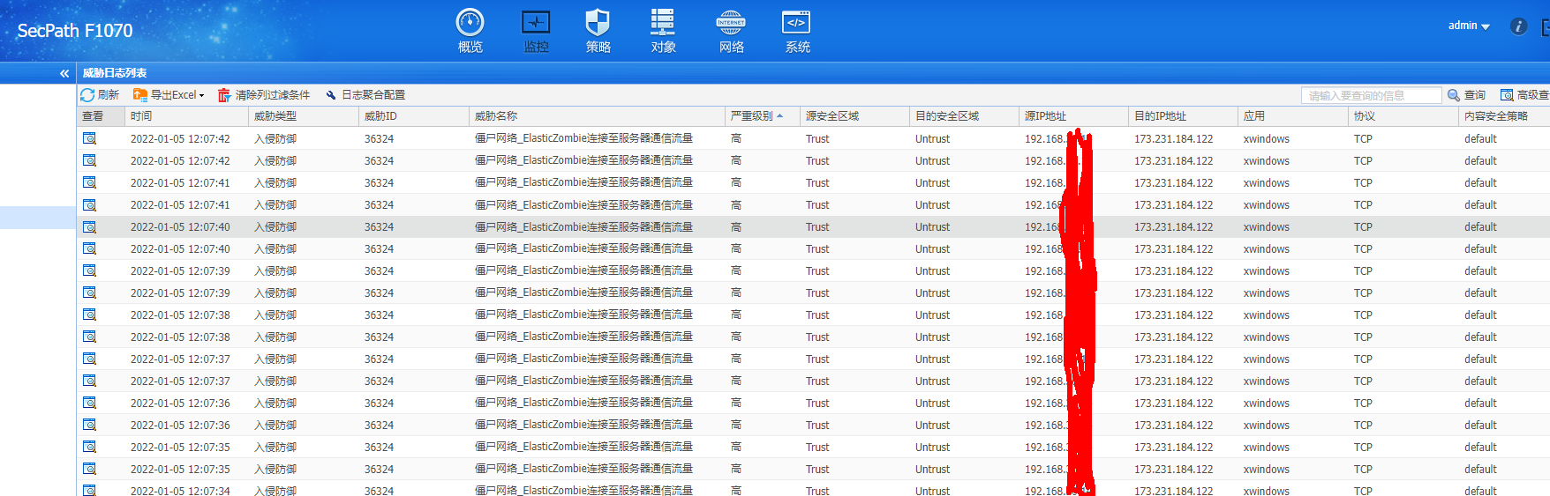
Task: Collapse the left sidebar with double chevron
Action: point(64,73)
